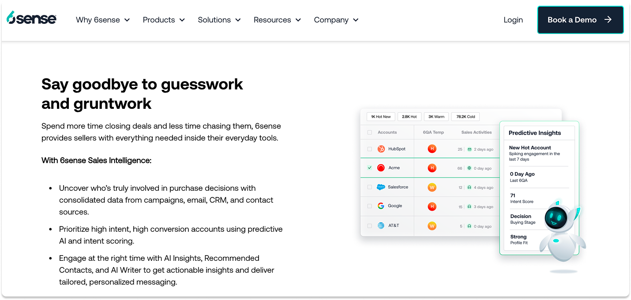
Task: Click the With 6sense Sales Intelligence subheading
Action: pos(96,160)
